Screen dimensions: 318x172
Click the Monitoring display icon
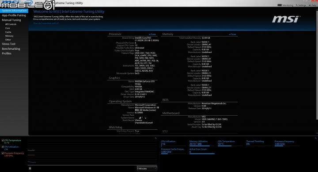click(280, 5)
